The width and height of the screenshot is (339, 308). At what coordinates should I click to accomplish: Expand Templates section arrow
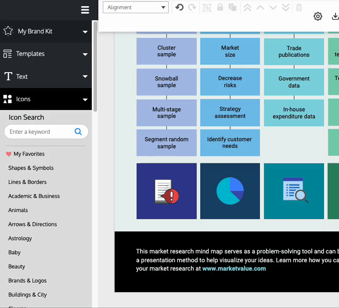pyautogui.click(x=85, y=54)
